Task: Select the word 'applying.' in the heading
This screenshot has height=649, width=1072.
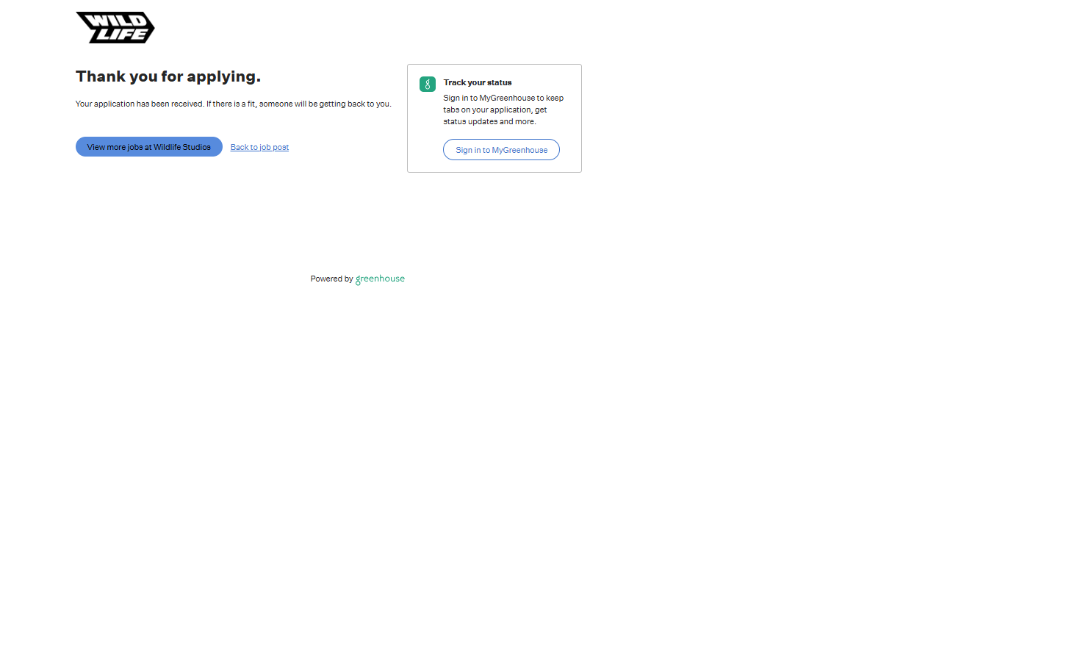Action: tap(223, 77)
